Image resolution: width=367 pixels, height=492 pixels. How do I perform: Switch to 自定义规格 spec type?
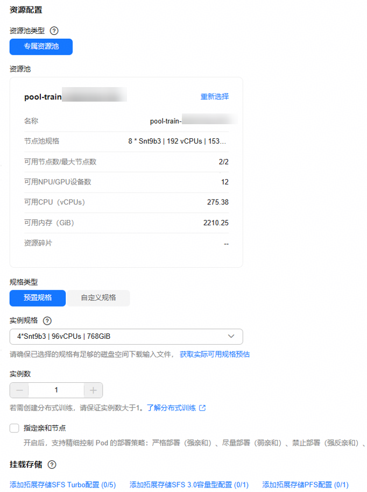click(98, 298)
